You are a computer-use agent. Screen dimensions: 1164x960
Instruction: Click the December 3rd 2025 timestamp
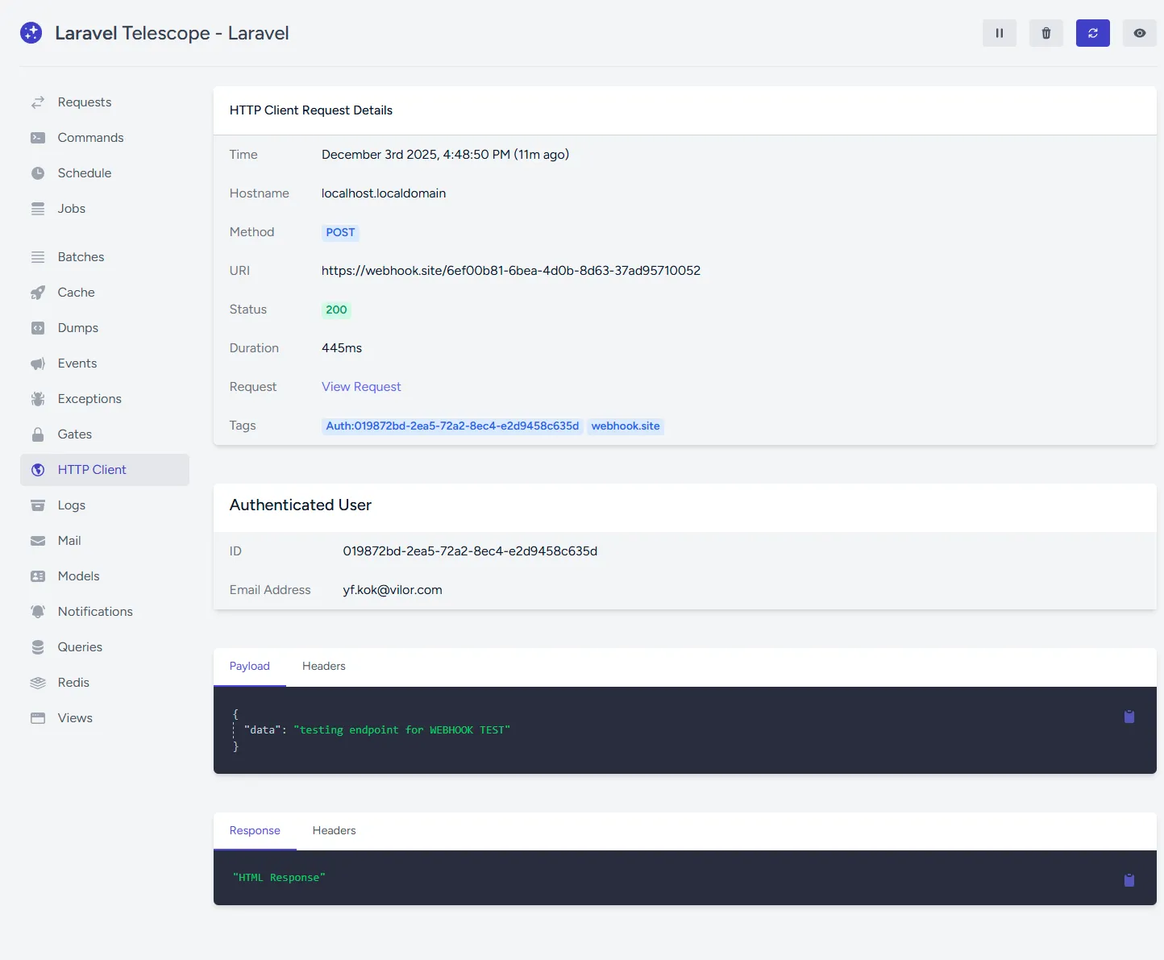[x=445, y=155]
